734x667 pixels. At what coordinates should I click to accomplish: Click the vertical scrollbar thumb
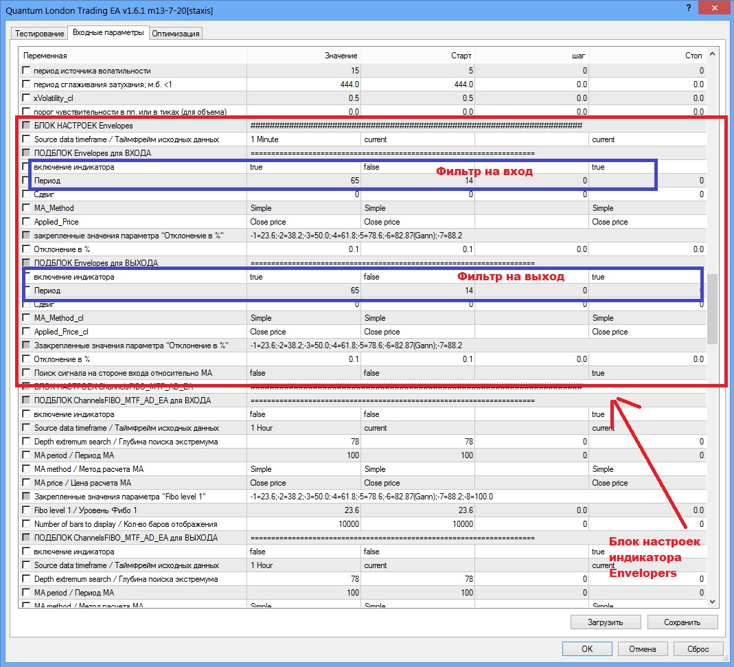712,309
